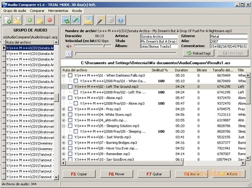Open audio group folder icon in toolbar
This screenshot has width=252, height=188.
pyautogui.click(x=17, y=20)
